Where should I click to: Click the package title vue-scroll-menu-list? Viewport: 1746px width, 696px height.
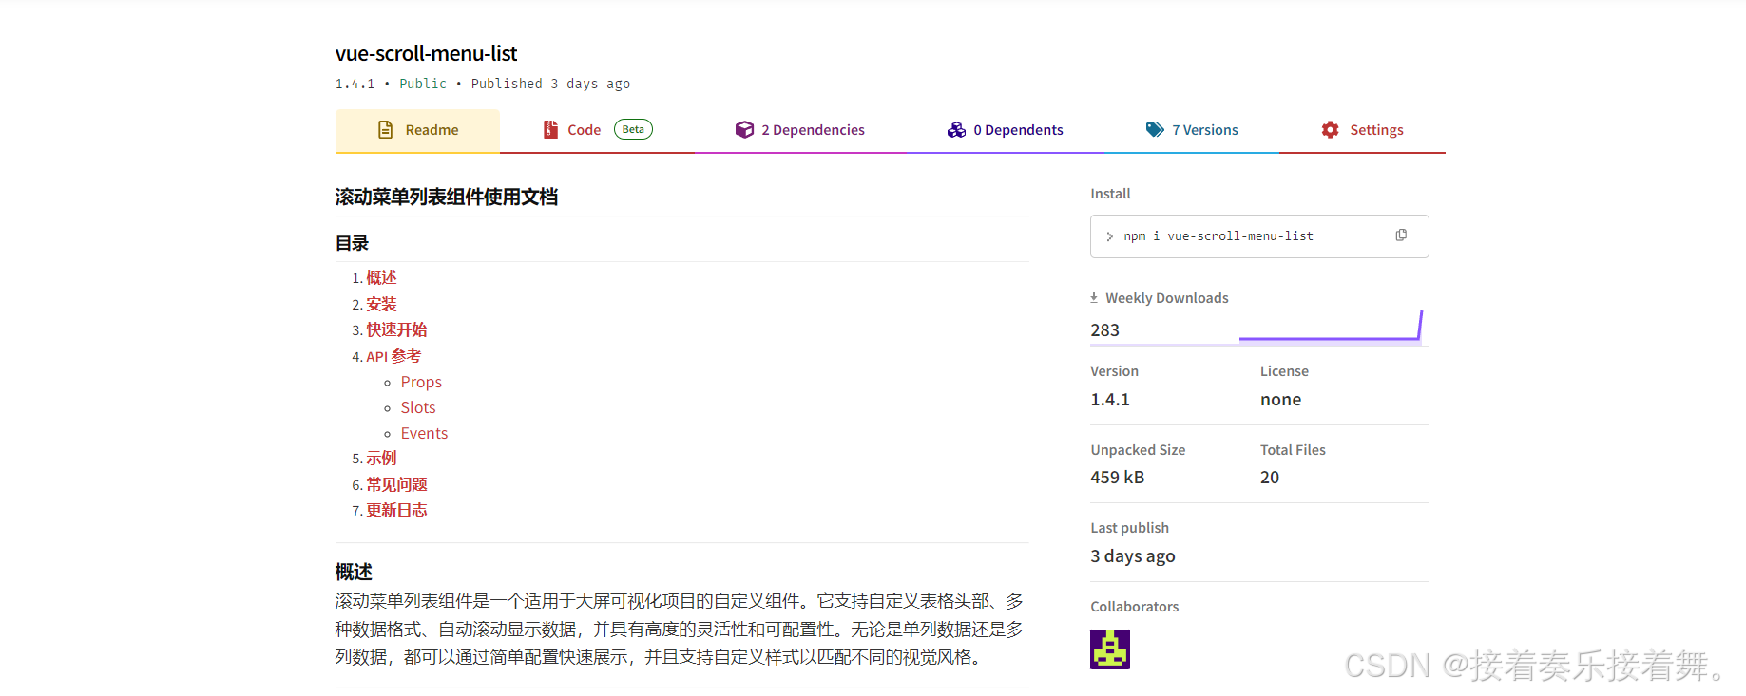coord(426,53)
